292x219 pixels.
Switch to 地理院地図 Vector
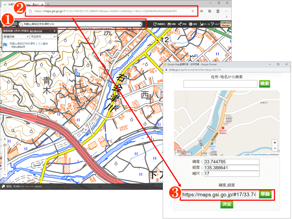point(226,24)
